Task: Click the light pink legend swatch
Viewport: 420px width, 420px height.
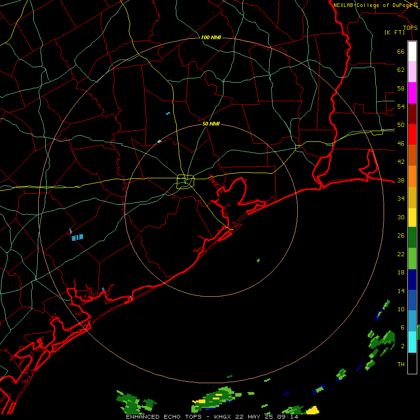Action: (412, 72)
